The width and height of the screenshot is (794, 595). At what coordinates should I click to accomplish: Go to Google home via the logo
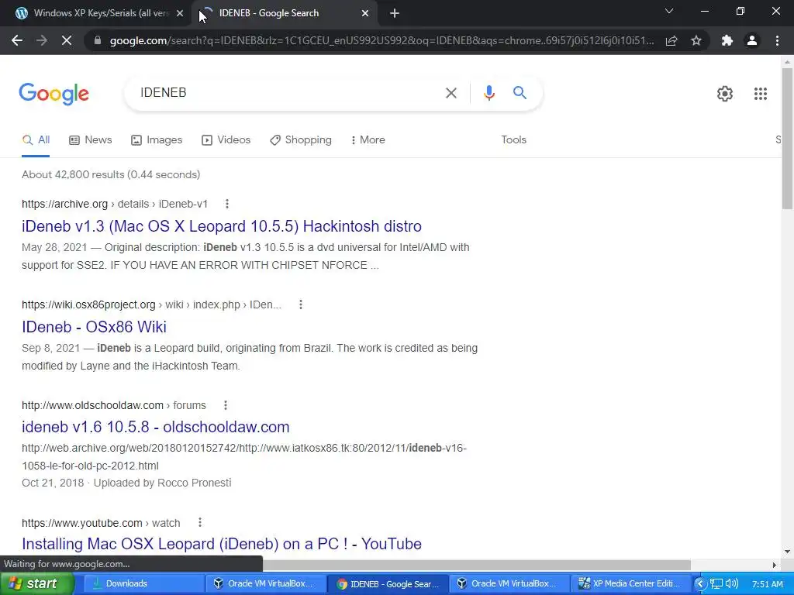54,94
